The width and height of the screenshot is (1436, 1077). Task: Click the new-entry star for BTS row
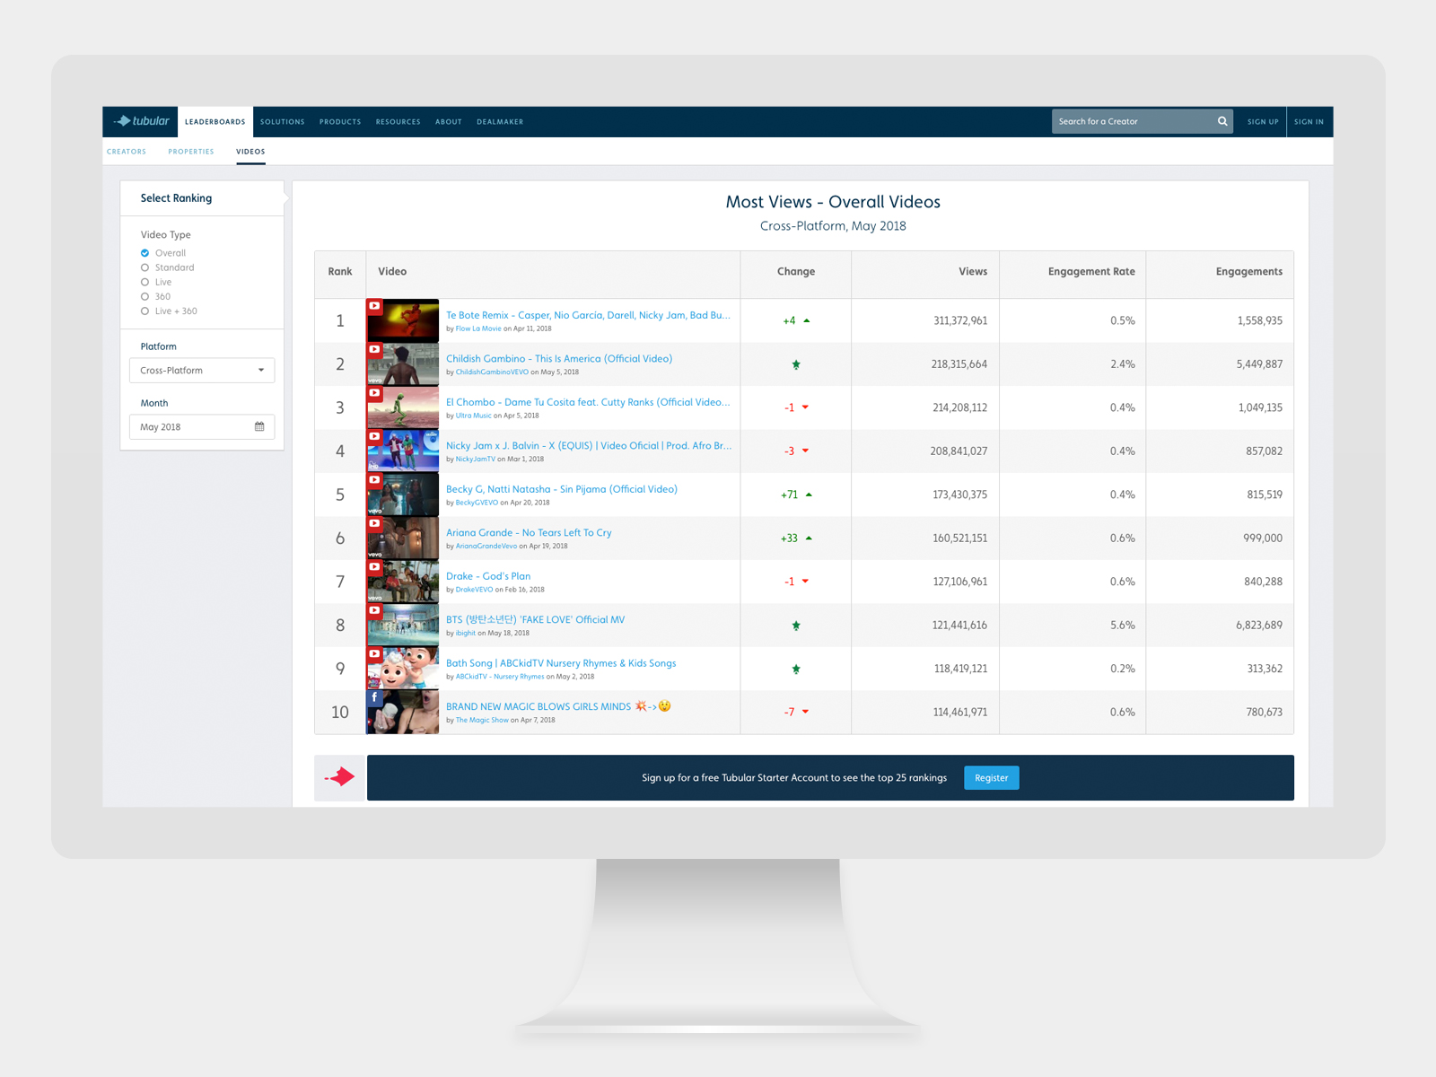coord(796,626)
